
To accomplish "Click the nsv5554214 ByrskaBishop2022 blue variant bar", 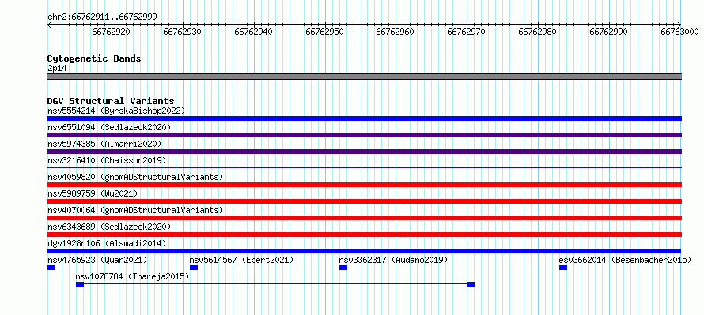I will [364, 118].
